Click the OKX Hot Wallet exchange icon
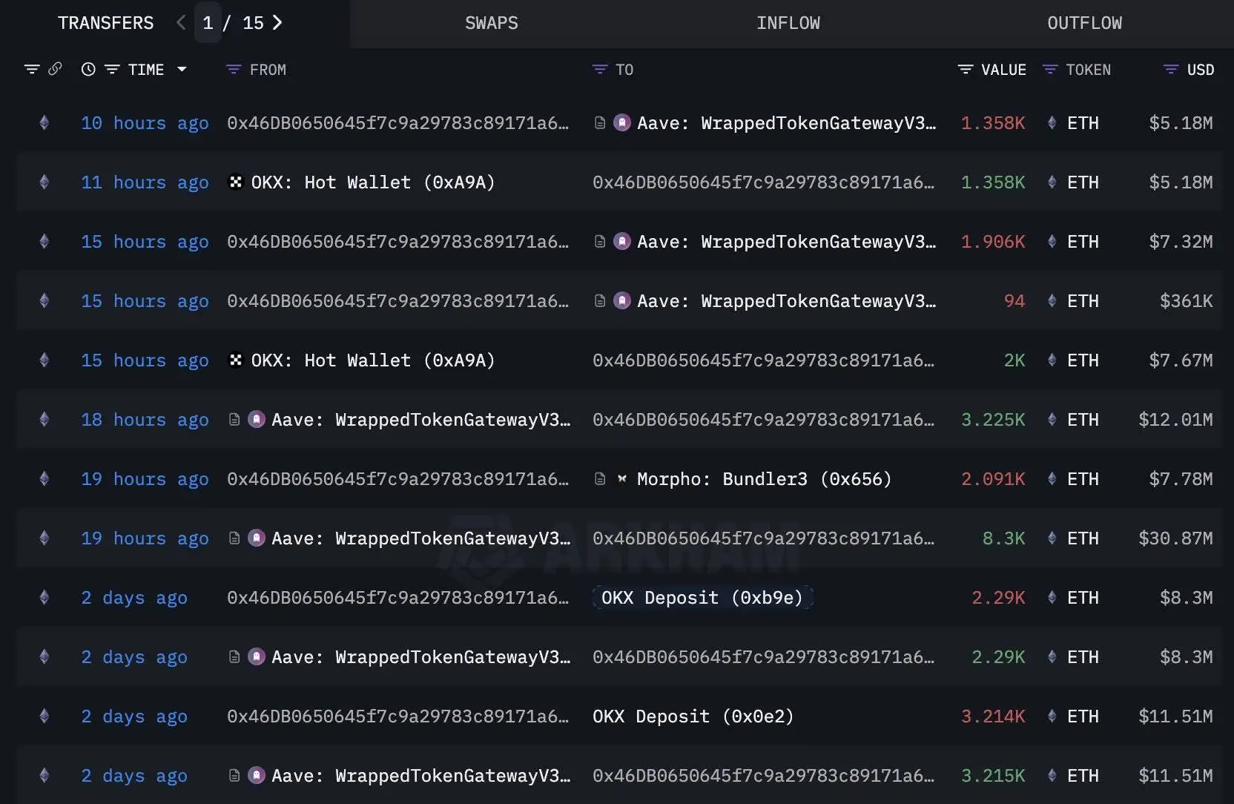The image size is (1234, 804). click(236, 182)
